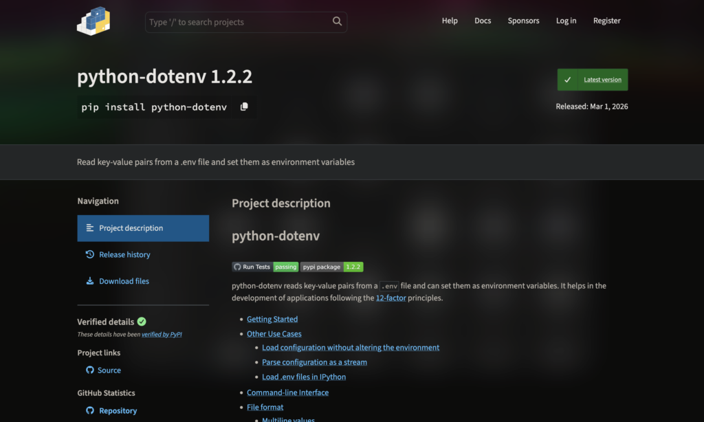Click the GitHub icon beside Source
Screen dimensions: 704x422
[x=90, y=370]
